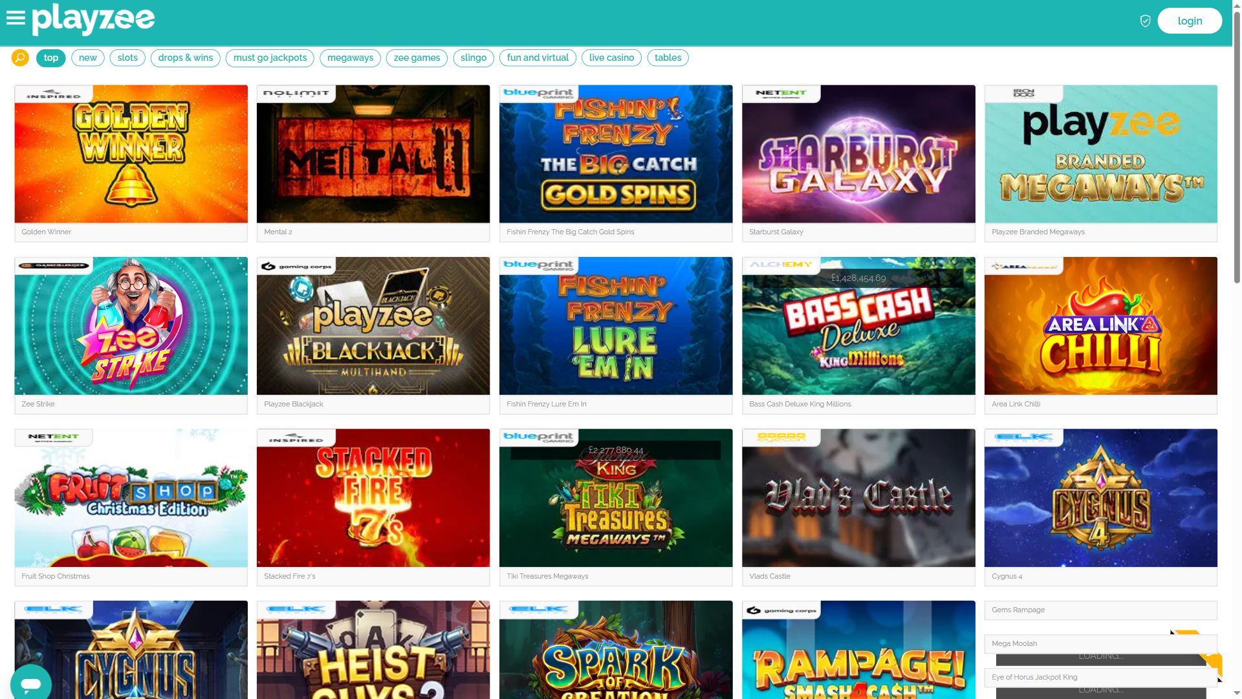This screenshot has width=1242, height=699.
Task: Open the hamburger menu icon
Action: pyautogui.click(x=16, y=18)
